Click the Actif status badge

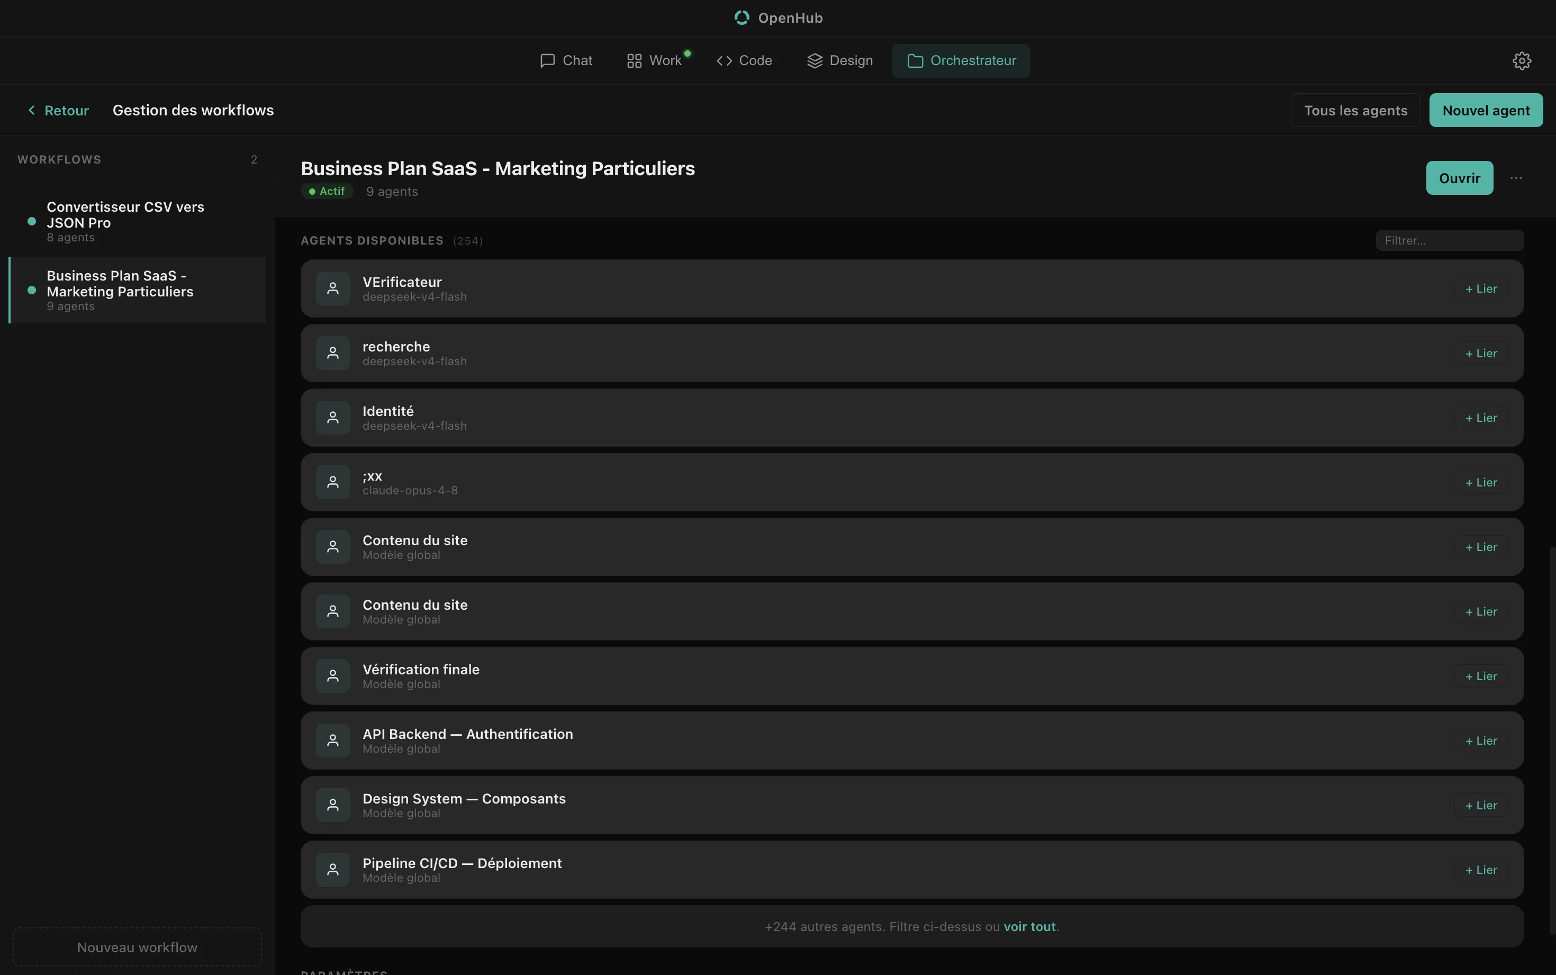click(327, 192)
